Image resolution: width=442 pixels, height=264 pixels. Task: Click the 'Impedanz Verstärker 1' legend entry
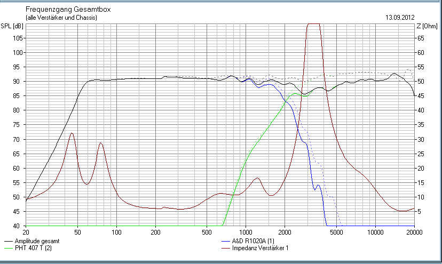pos(260,248)
